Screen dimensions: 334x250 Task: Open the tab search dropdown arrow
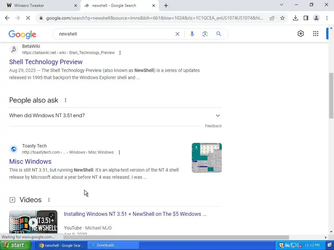tap(281, 5)
